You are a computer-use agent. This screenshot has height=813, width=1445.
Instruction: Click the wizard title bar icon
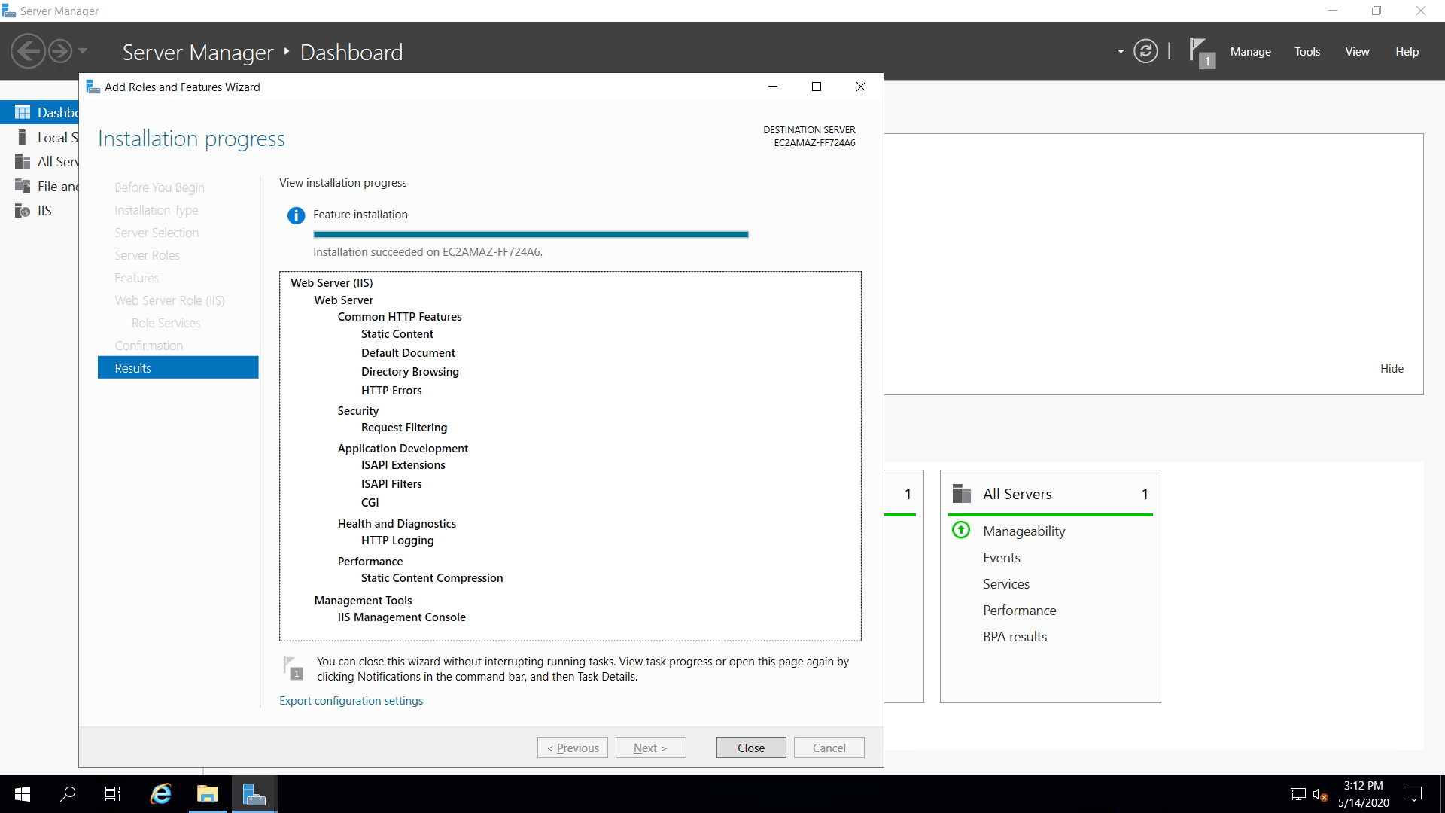93,87
